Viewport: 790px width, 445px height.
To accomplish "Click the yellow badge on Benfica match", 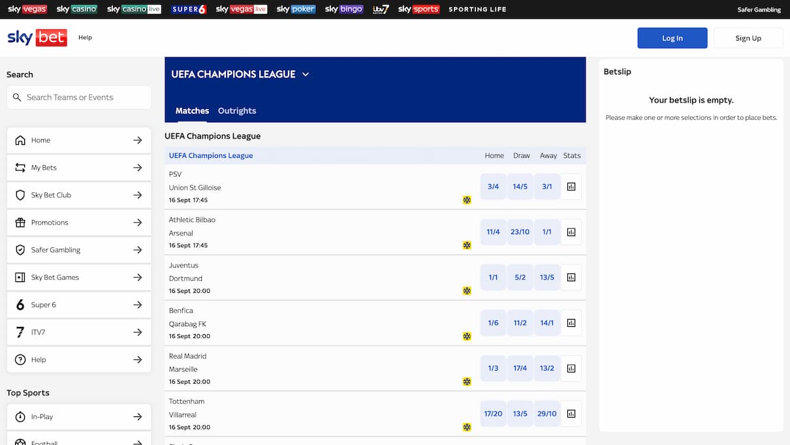I will (x=467, y=336).
